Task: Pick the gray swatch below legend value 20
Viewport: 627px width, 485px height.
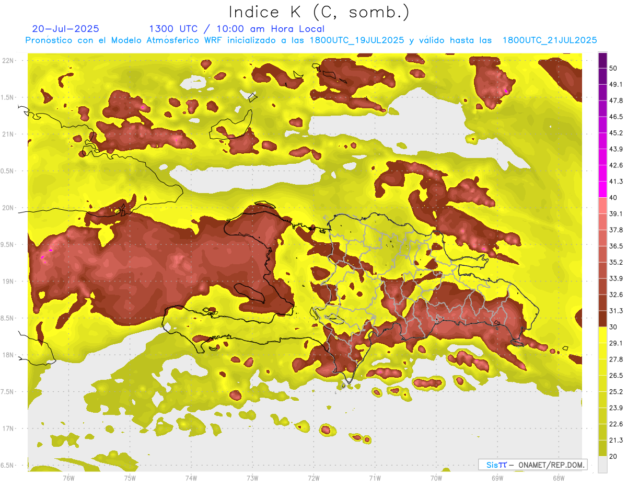Action: 602,464
